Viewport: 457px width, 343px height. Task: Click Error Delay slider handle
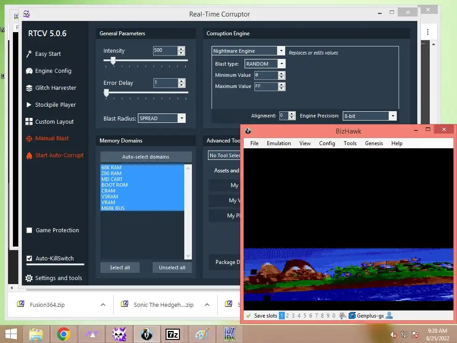[x=106, y=93]
